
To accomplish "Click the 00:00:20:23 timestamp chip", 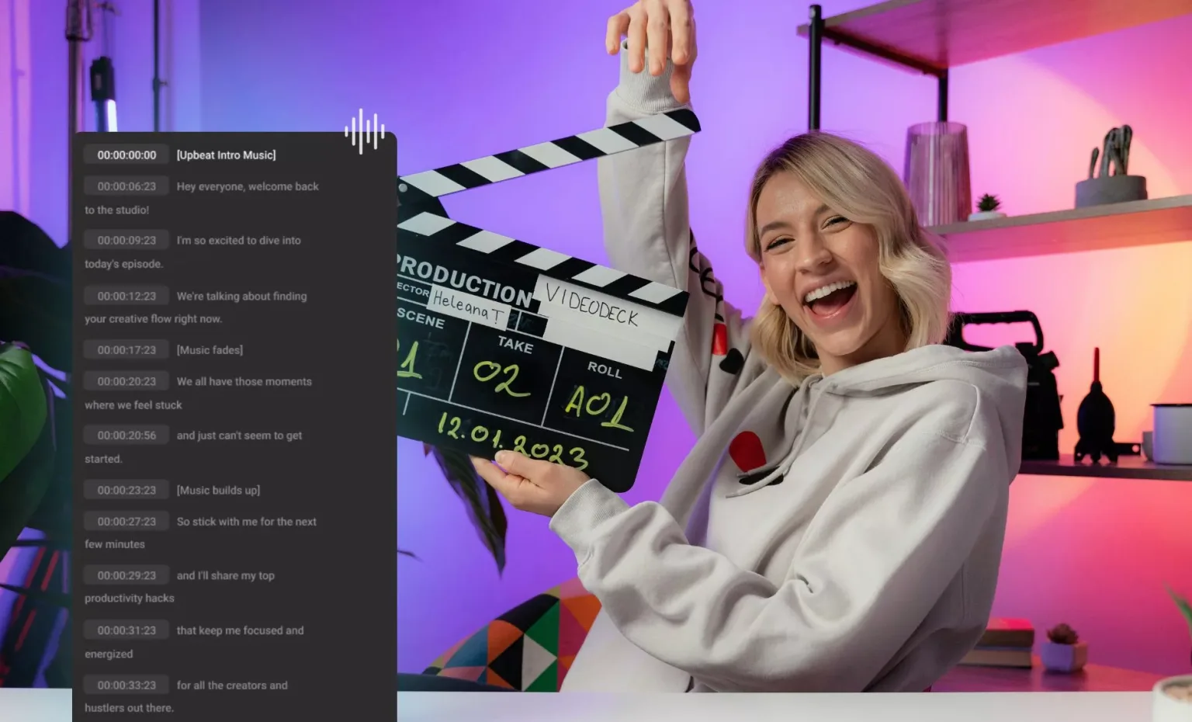I will click(126, 381).
